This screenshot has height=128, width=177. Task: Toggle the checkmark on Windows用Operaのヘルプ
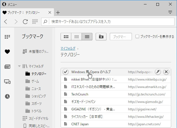coord(66,72)
